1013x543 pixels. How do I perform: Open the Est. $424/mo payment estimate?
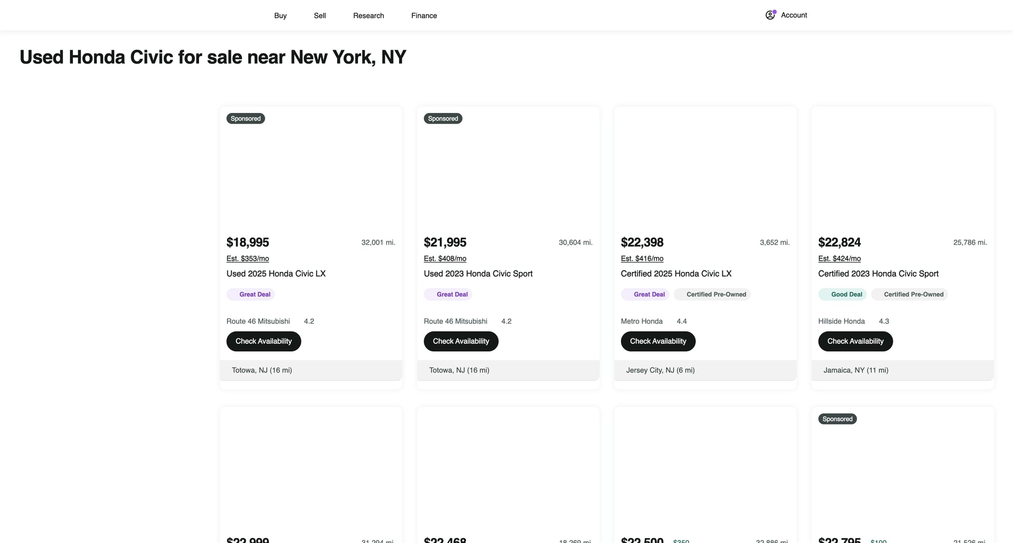tap(839, 258)
